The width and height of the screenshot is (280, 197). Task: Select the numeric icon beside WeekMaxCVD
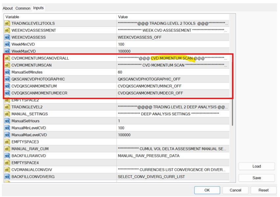[x=7, y=51]
